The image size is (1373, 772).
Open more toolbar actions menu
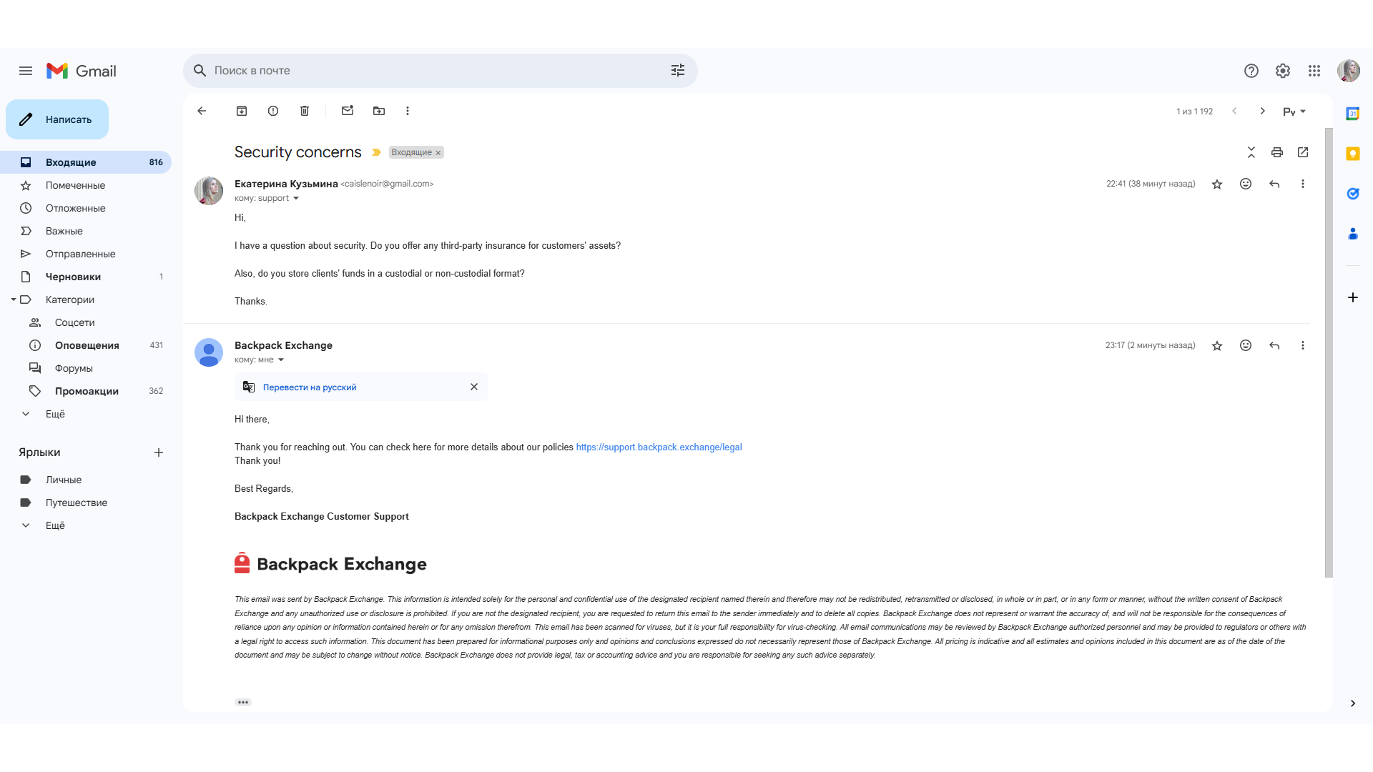tap(408, 111)
